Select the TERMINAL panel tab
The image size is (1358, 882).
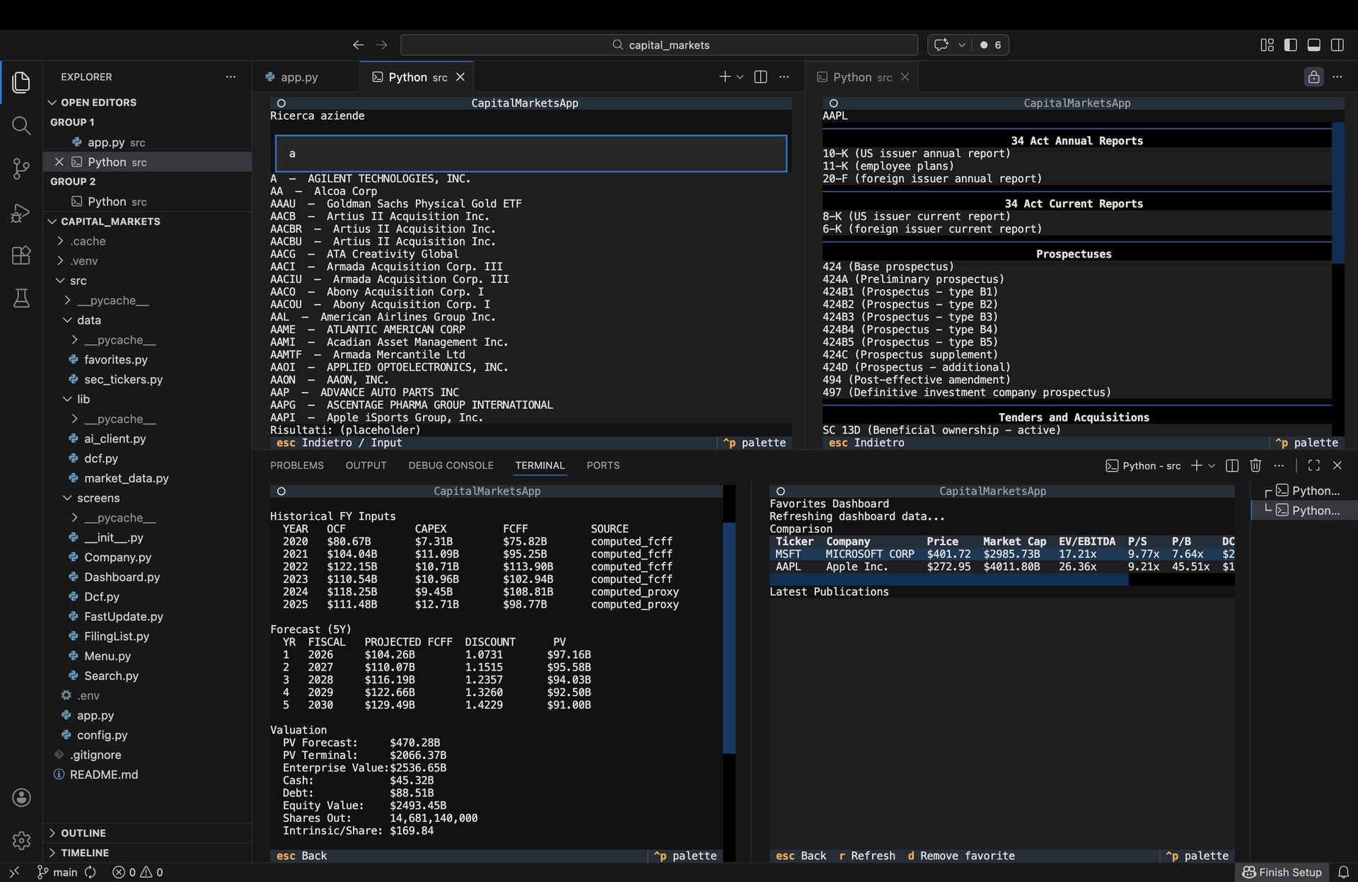(540, 465)
